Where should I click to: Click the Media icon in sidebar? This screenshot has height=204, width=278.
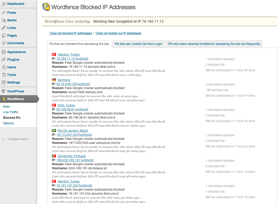point(4,20)
